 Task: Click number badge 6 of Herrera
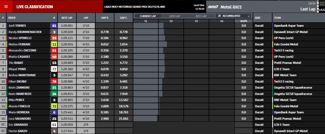click(x=54, y=112)
